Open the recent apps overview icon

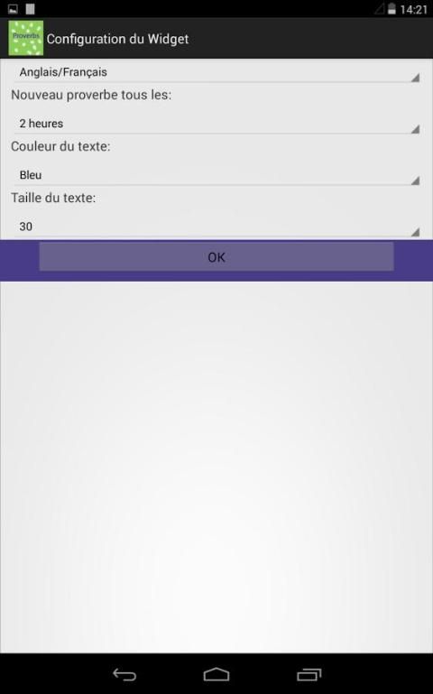point(309,674)
